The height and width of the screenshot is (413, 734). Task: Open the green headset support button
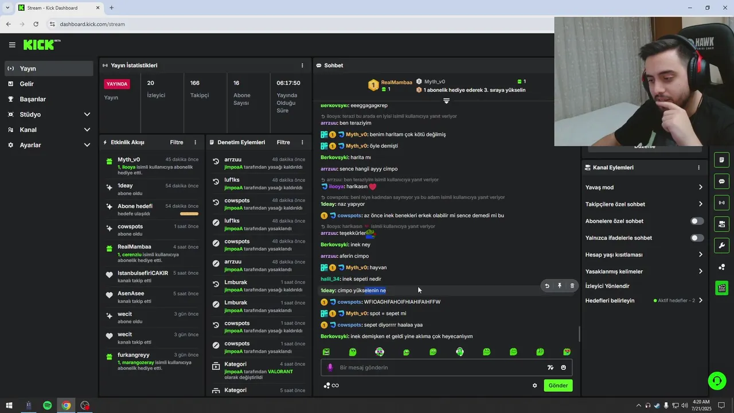point(717,380)
